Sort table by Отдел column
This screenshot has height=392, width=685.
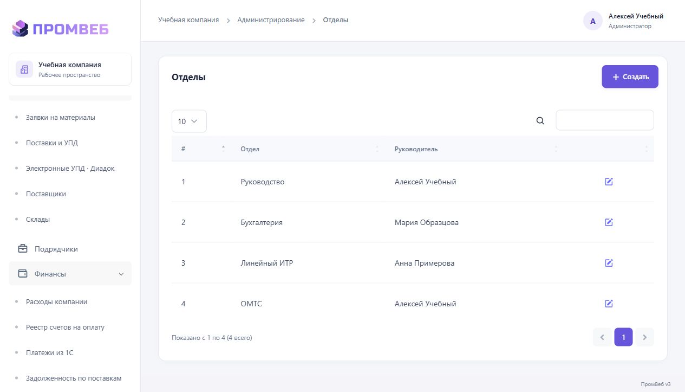point(309,149)
